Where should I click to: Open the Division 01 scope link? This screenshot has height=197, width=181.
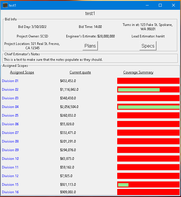click(10, 81)
